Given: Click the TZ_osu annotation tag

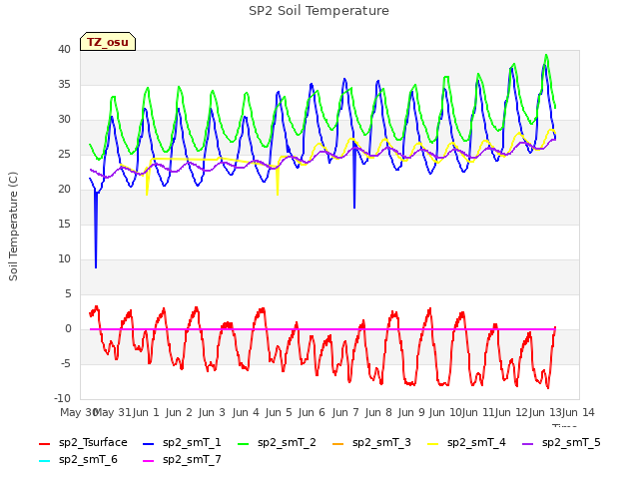Looking at the screenshot, I should click(x=108, y=42).
